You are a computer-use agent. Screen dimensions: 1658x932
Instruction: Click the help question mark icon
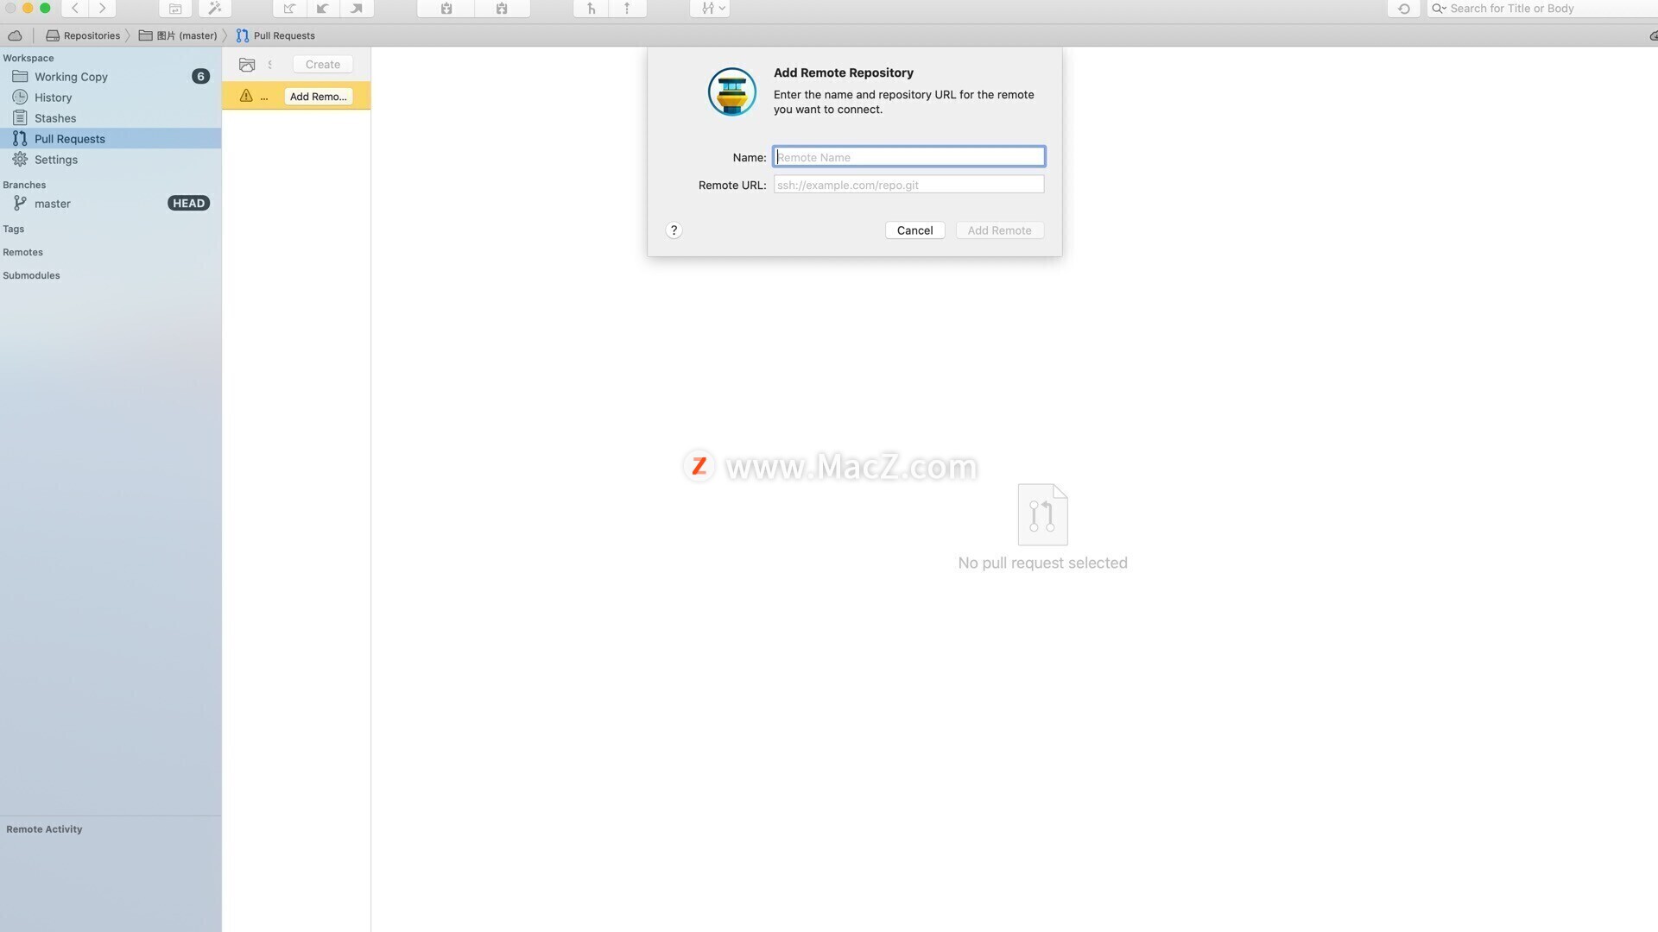coord(674,230)
